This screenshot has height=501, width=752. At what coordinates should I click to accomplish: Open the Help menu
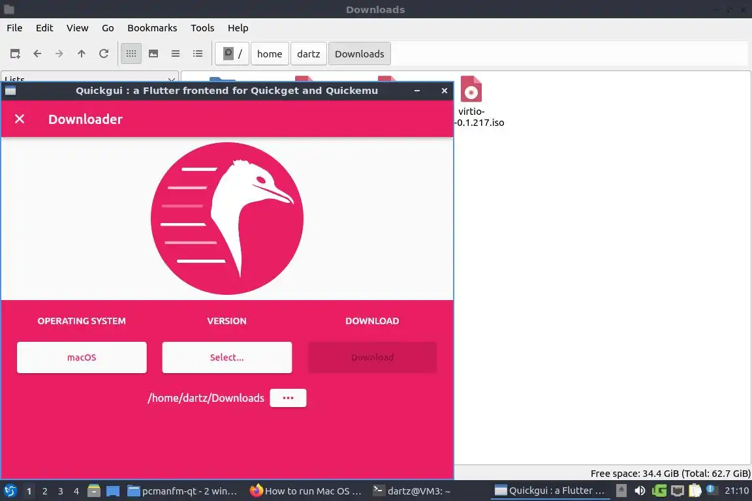click(x=238, y=28)
